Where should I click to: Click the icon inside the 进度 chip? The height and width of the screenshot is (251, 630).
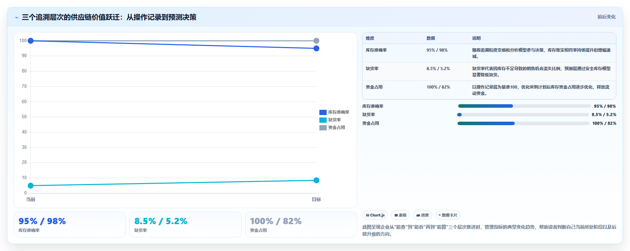[x=418, y=215]
